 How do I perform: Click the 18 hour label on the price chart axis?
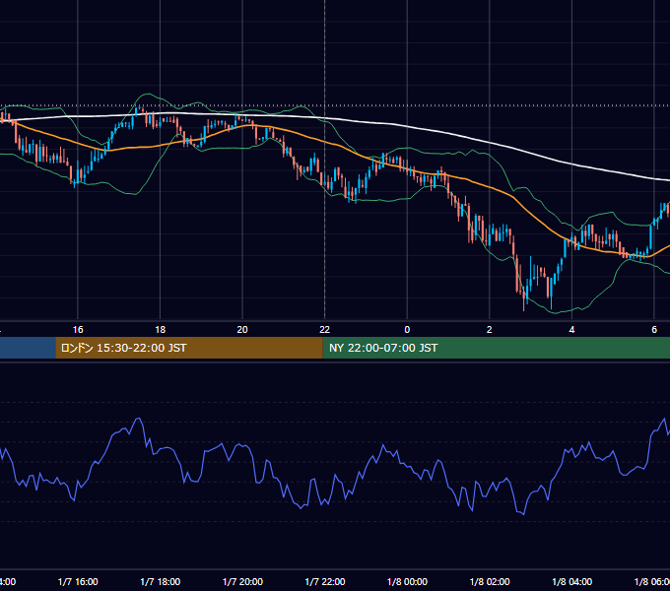161,330
